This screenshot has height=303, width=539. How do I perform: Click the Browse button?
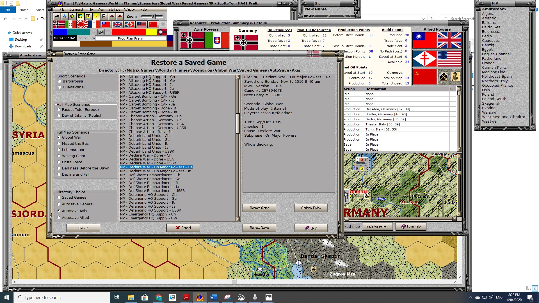coord(83,228)
